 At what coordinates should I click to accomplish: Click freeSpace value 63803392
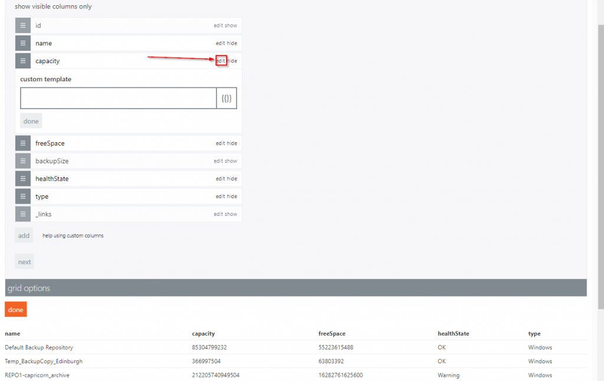point(331,362)
